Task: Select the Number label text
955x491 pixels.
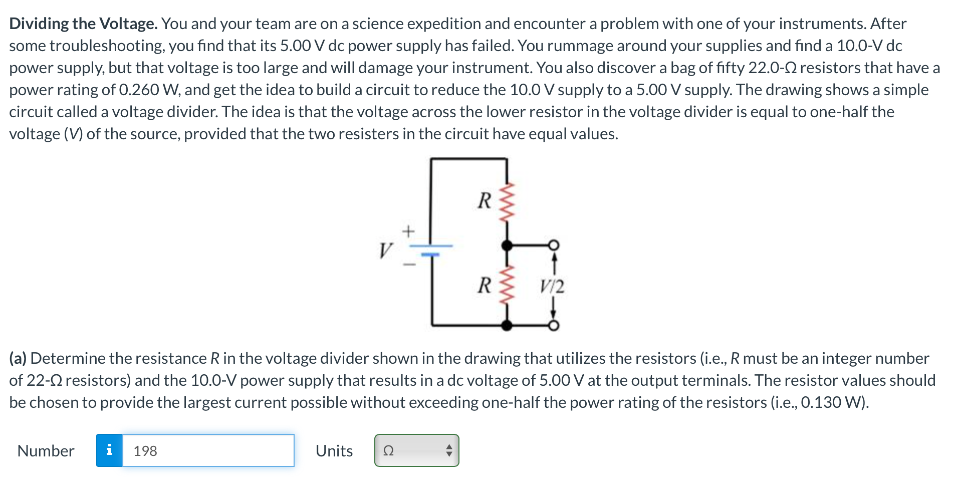Action: (45, 451)
